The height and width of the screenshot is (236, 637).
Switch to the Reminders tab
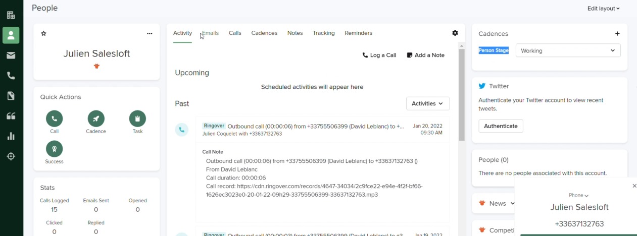coord(358,33)
